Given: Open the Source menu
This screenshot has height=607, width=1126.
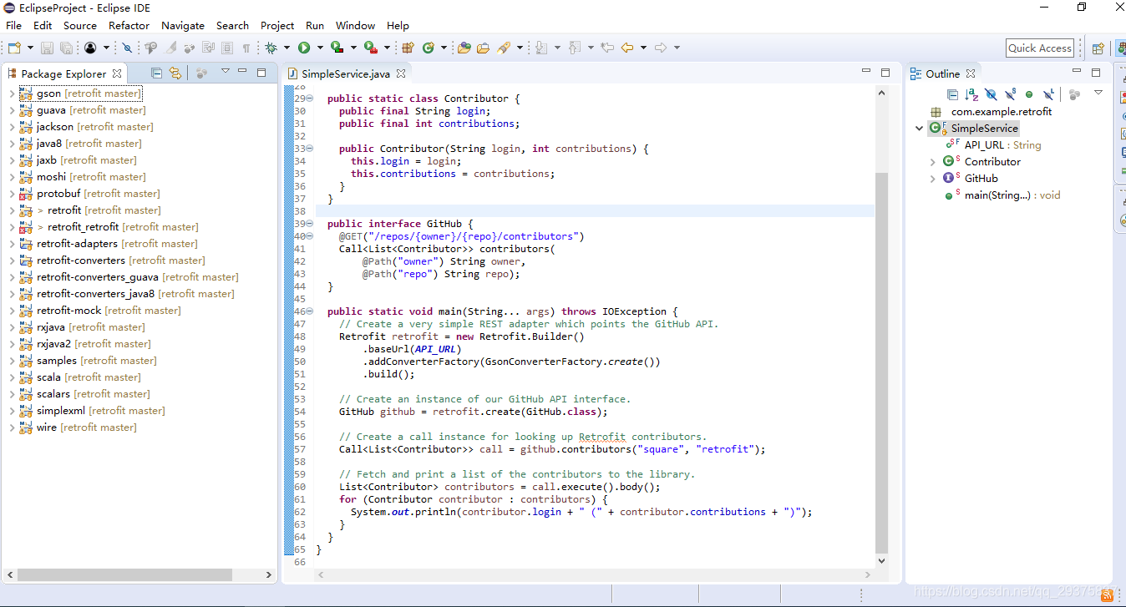Looking at the screenshot, I should (80, 25).
